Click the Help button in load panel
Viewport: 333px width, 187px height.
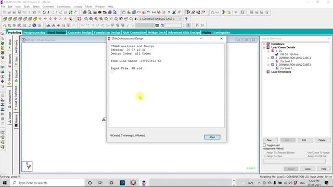pos(324,169)
